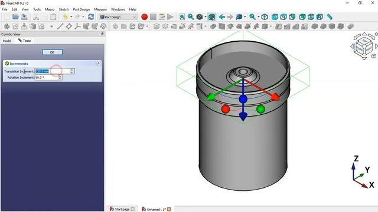Create a datum line
This screenshot has height=212, width=378.
pos(60,26)
